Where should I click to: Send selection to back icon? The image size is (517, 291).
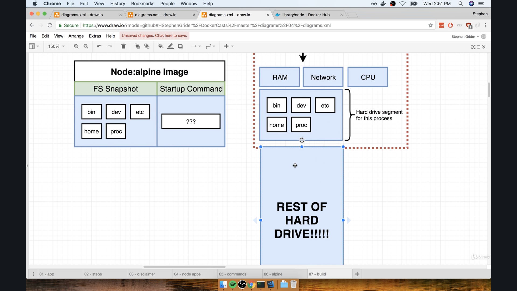[x=147, y=46]
